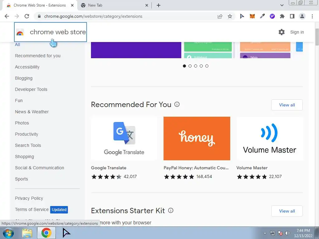Click the page vertical scrollbar thumb
This screenshot has width=319, height=239.
[317, 37]
